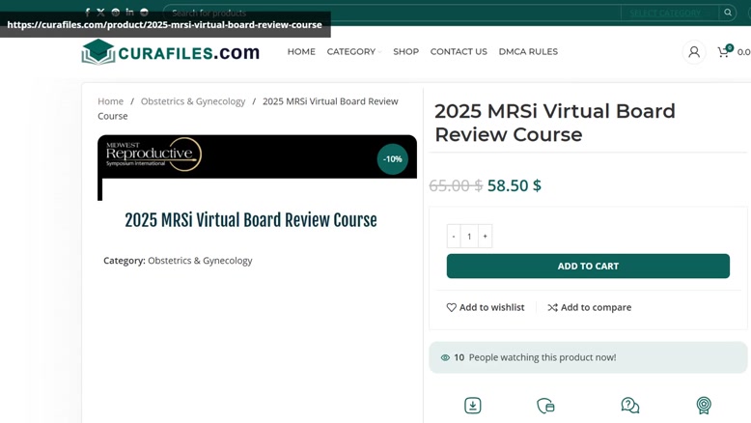Open the shopping cart icon

click(x=724, y=51)
